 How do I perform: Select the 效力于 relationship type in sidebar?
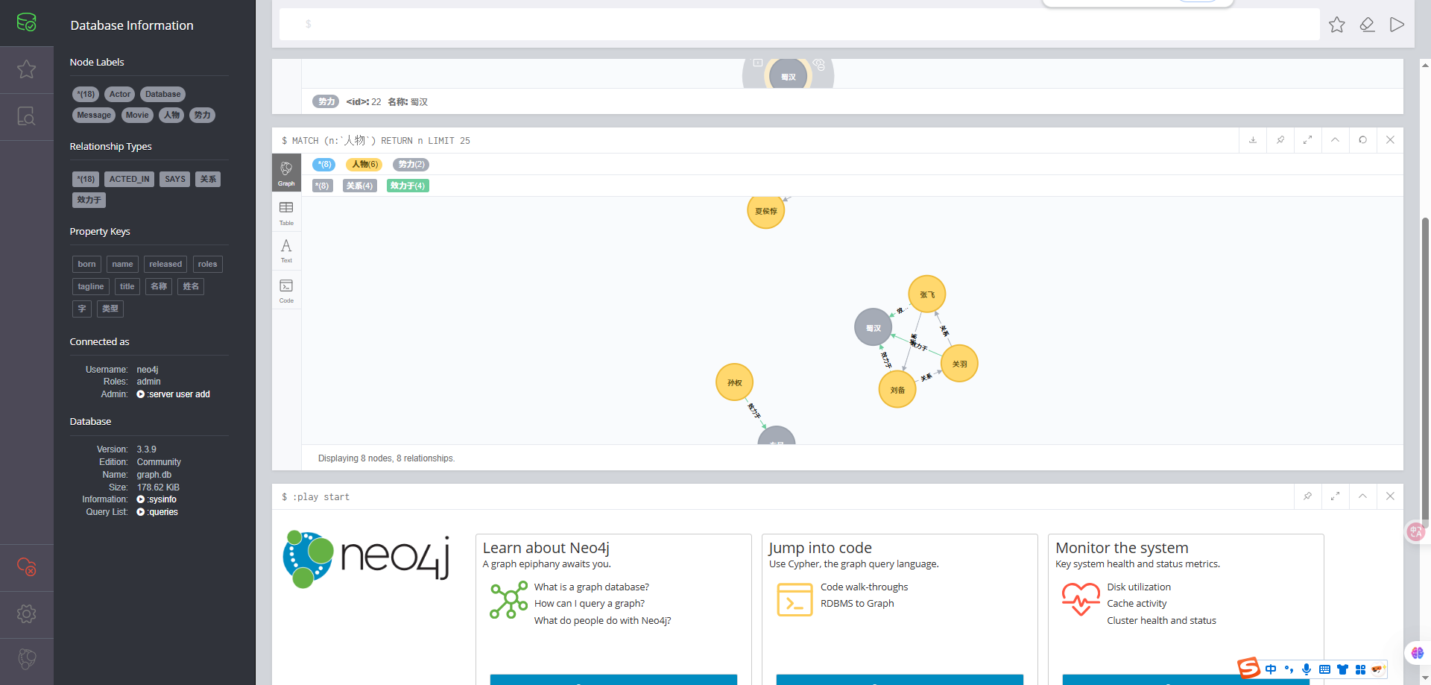89,200
